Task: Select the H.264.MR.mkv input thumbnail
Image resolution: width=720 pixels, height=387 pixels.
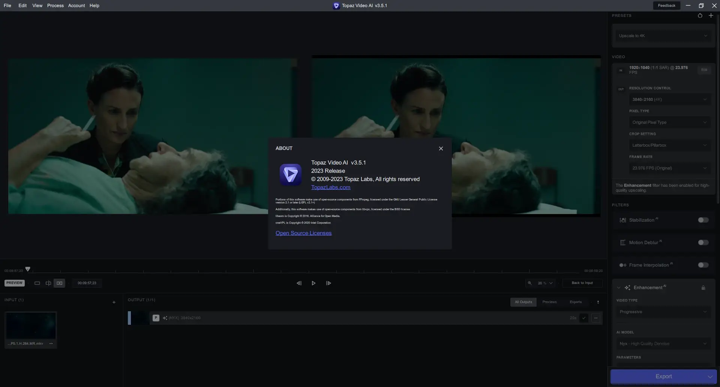Action: (x=30, y=326)
